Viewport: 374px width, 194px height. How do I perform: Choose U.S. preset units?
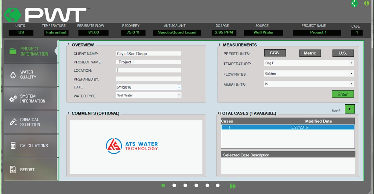[343, 53]
